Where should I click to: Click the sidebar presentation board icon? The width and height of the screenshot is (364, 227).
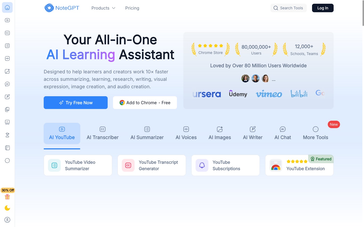pos(7,122)
